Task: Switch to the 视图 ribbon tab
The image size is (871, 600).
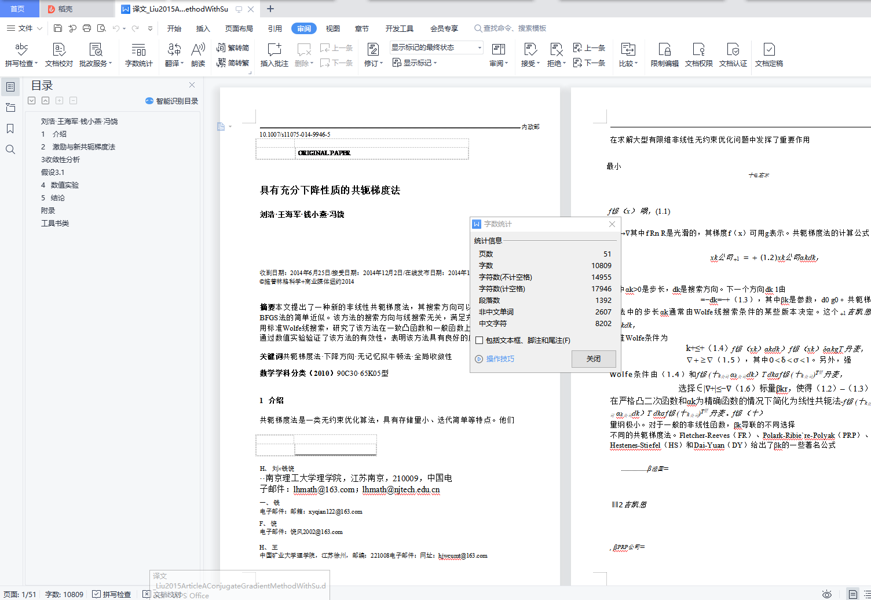Action: click(333, 28)
